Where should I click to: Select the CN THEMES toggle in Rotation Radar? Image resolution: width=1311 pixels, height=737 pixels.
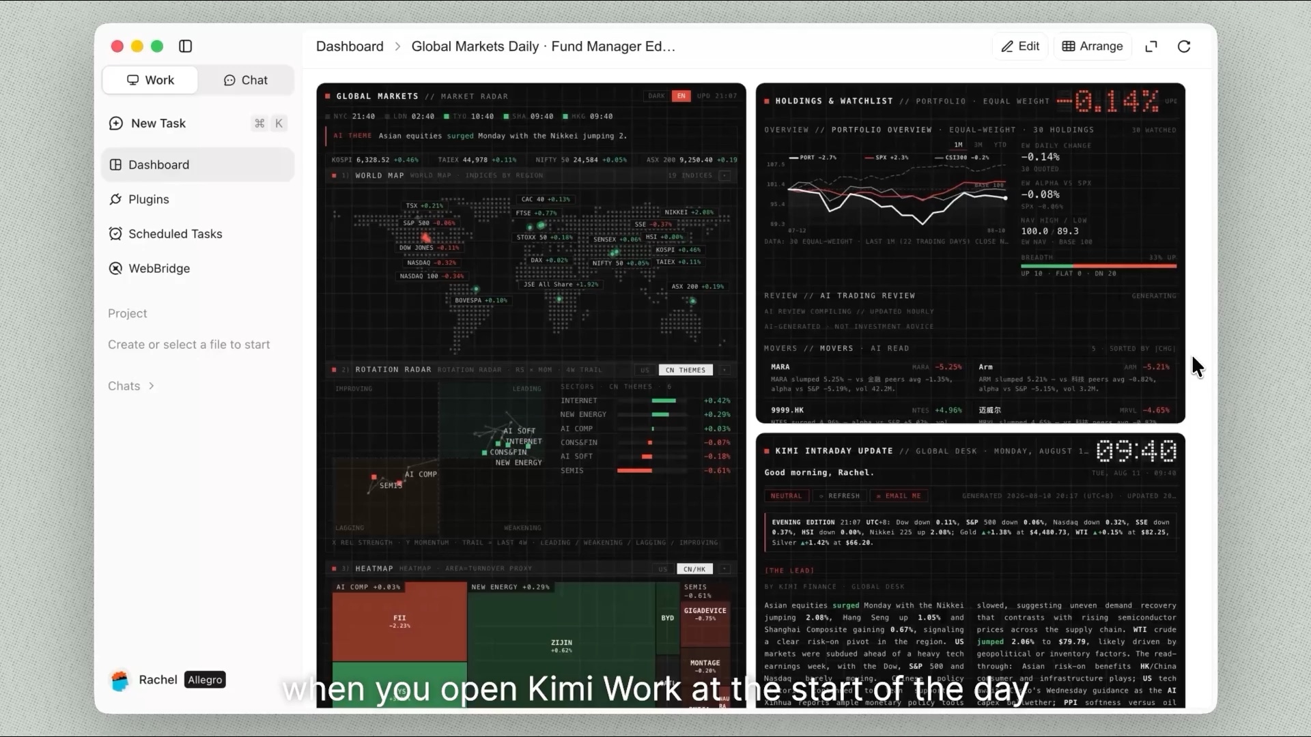pyautogui.click(x=686, y=370)
